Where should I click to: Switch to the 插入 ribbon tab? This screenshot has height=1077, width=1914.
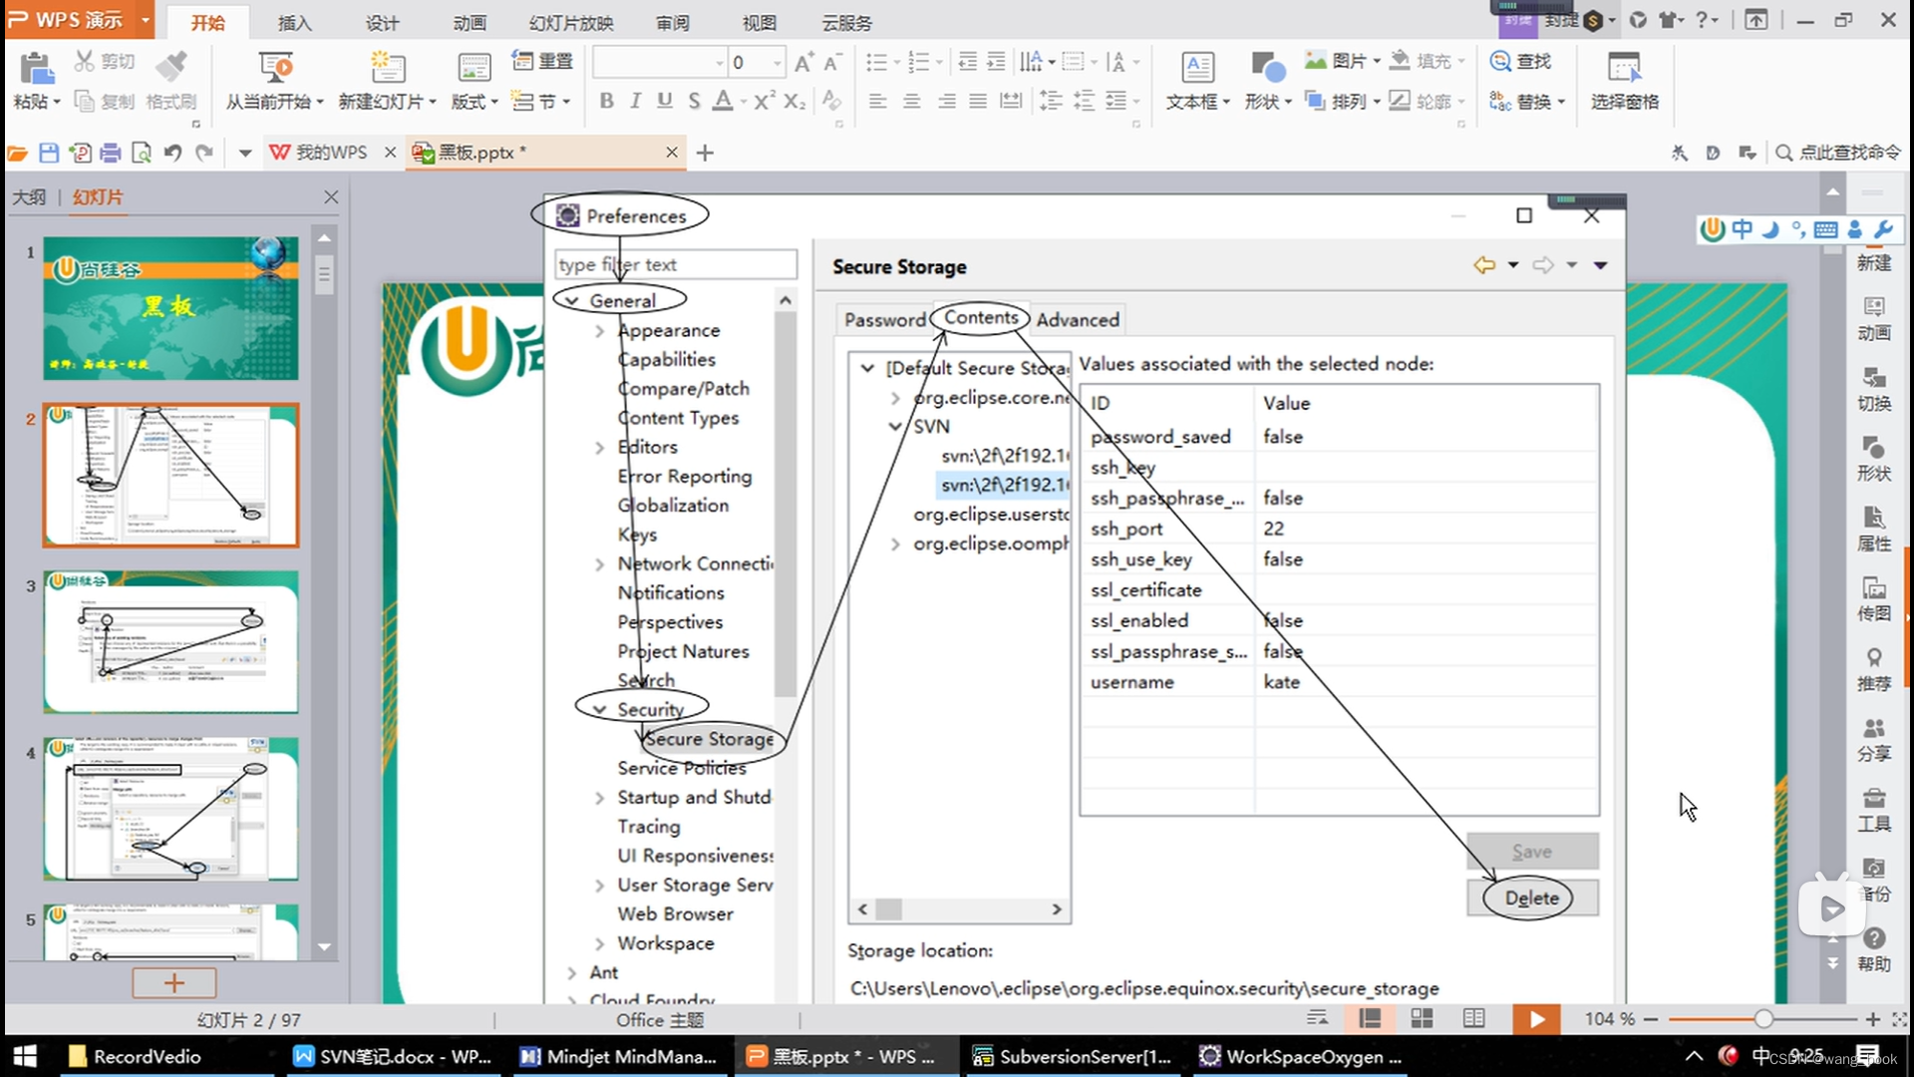click(294, 23)
